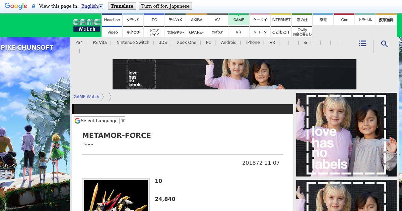Click the 201872 11:07 timestamp

pyautogui.click(x=261, y=163)
